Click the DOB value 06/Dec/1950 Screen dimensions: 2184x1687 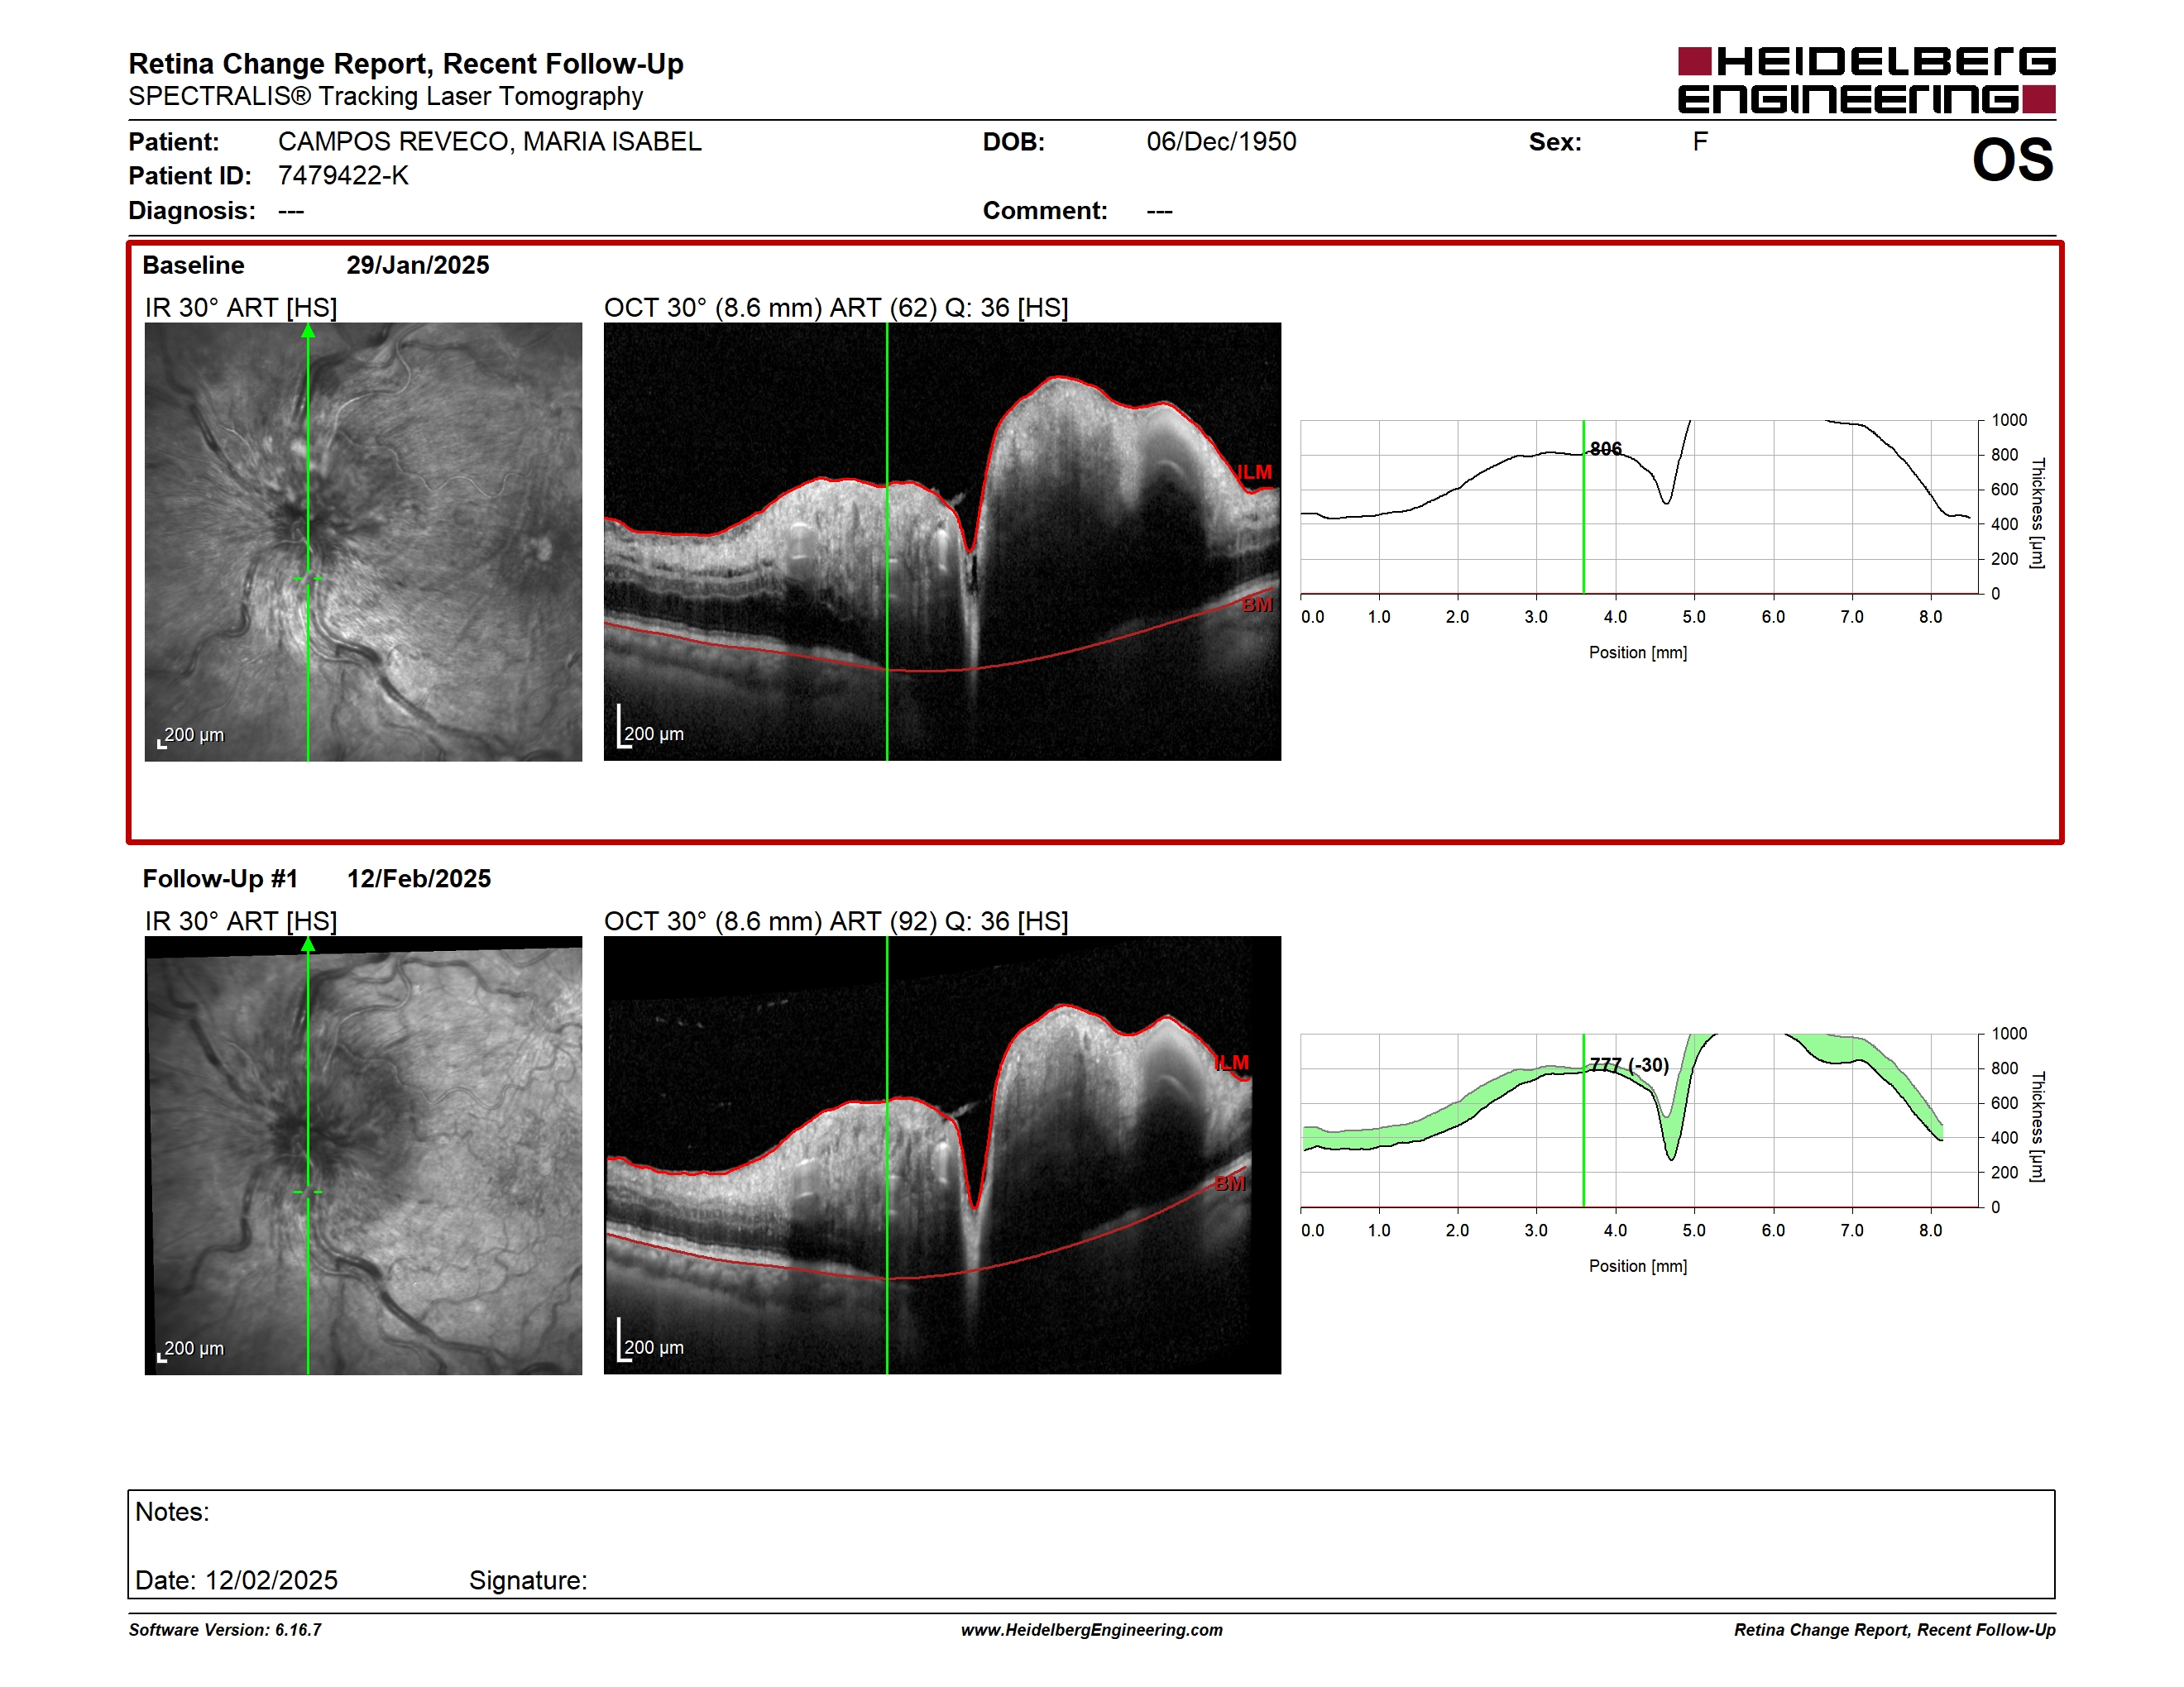1221,142
